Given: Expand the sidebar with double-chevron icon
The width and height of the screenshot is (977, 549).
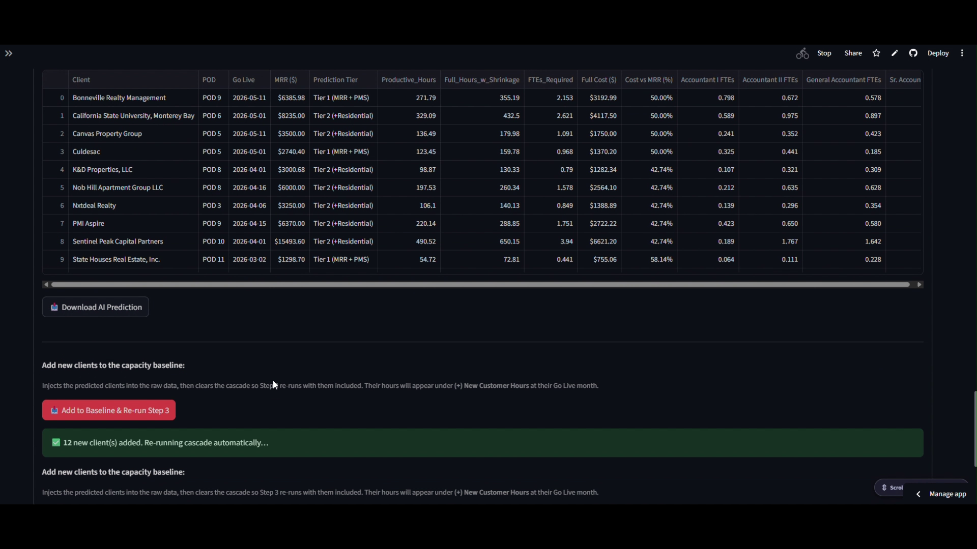Looking at the screenshot, I should click(9, 53).
